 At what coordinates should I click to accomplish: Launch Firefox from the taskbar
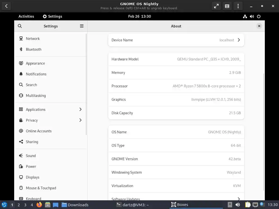point(39,205)
